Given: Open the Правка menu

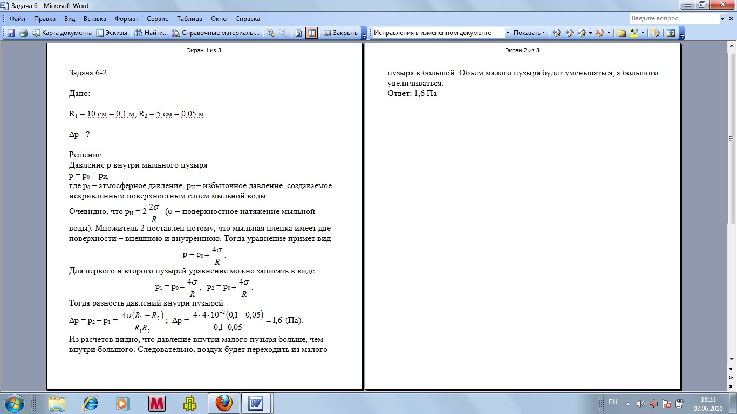Looking at the screenshot, I should coord(45,19).
